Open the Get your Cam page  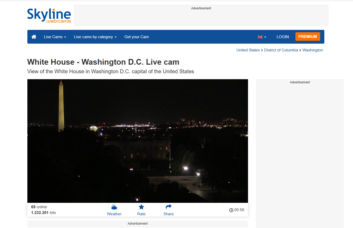click(137, 37)
